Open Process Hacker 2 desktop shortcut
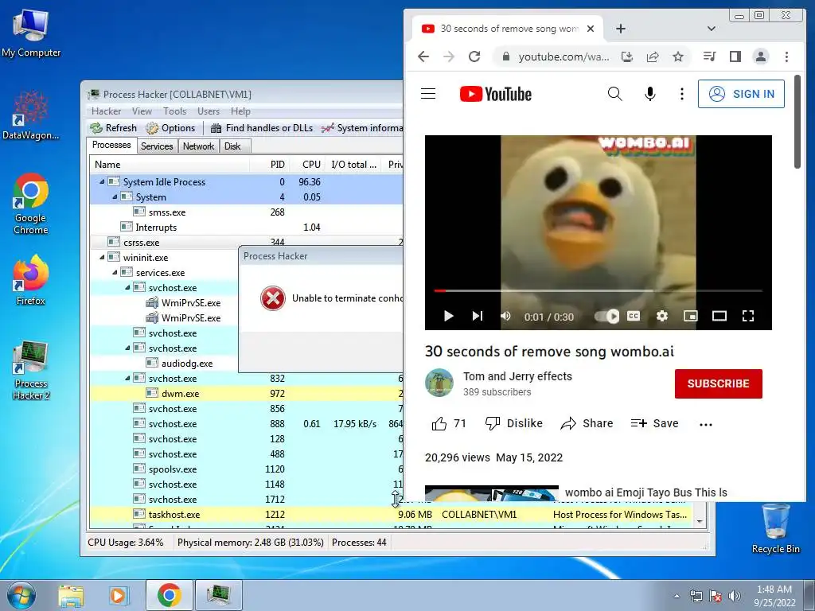Screen dimensions: 815x611 coord(31,370)
